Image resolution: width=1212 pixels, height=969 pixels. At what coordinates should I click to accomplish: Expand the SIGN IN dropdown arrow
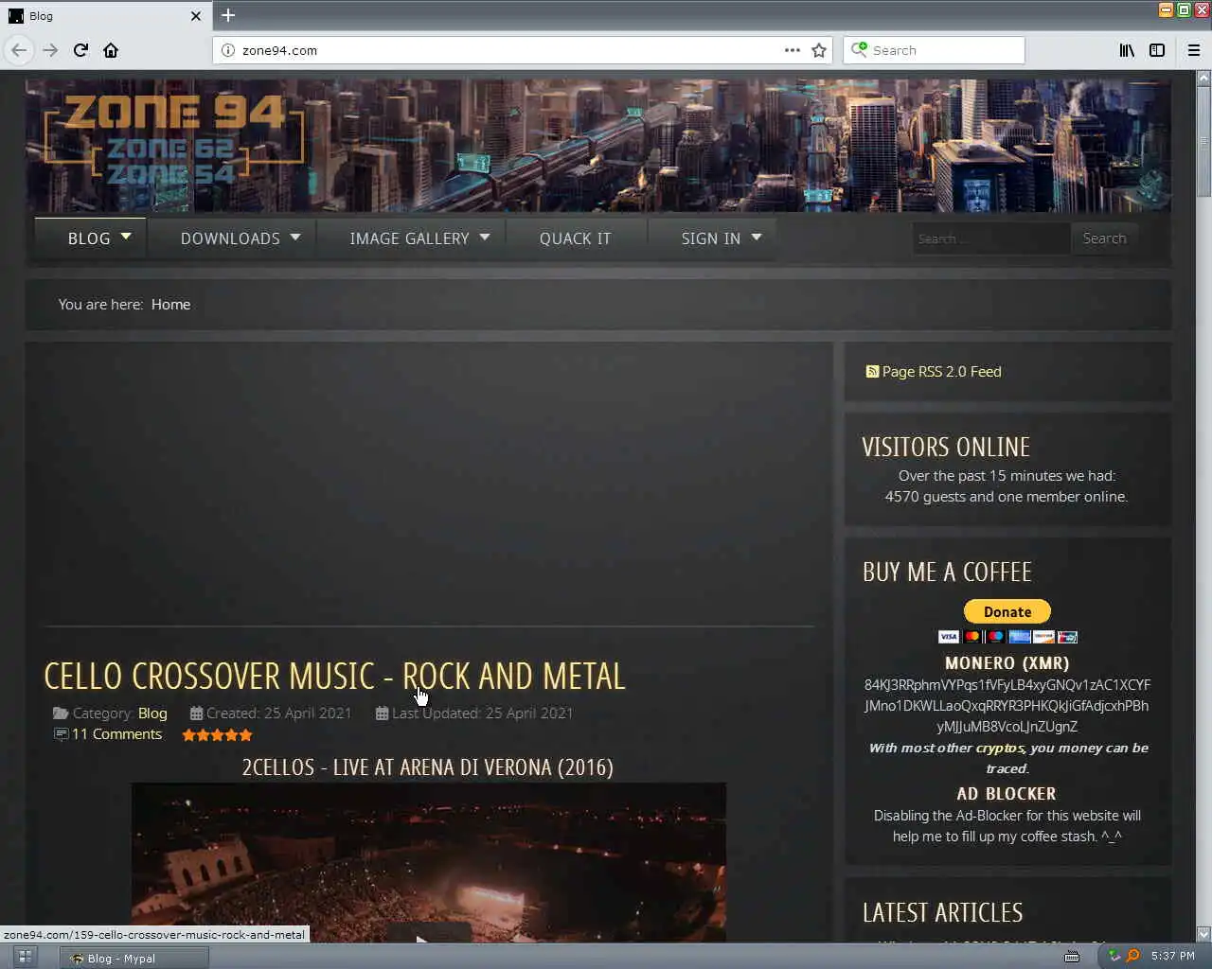tap(757, 237)
